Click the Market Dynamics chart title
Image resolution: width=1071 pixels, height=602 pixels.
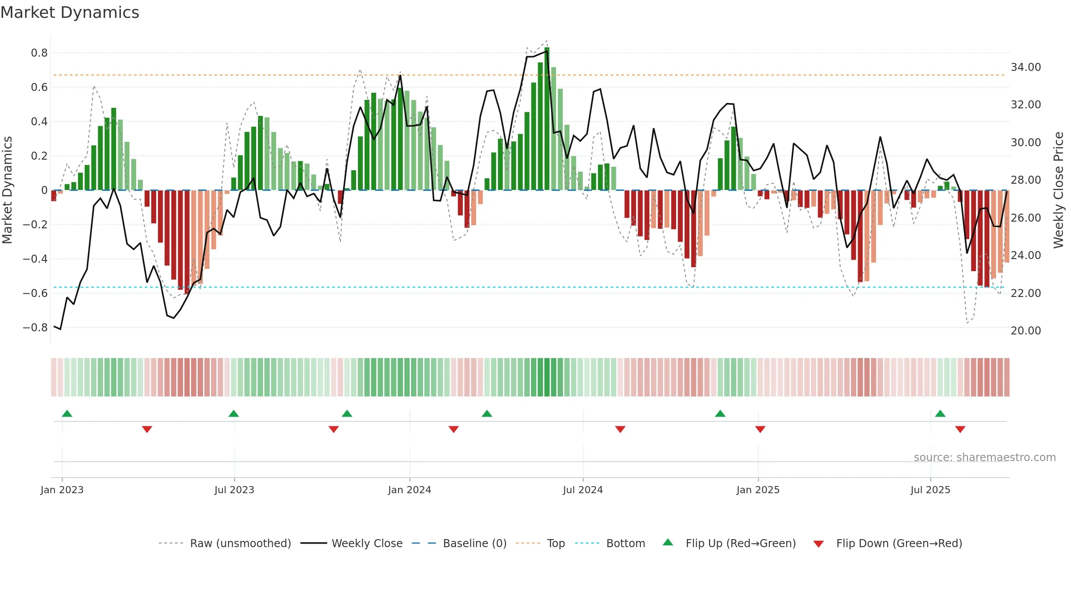(x=70, y=12)
